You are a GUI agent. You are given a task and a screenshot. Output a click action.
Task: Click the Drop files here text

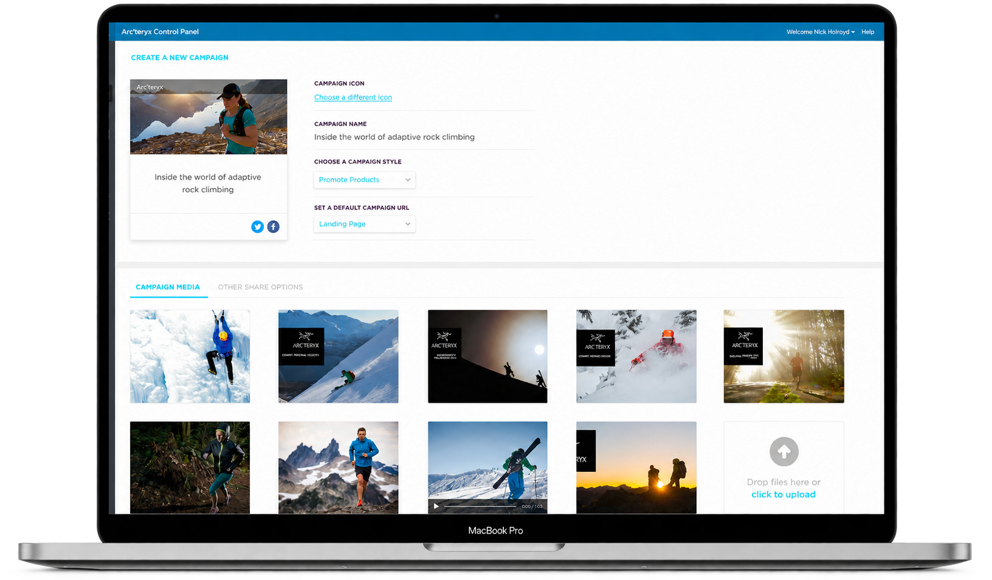[783, 482]
